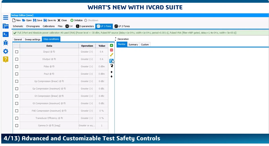
Task: Click the calibration status message bar
Action: 140,33
